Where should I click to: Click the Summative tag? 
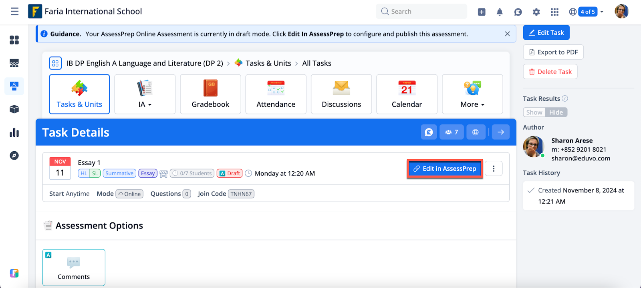[119, 173]
